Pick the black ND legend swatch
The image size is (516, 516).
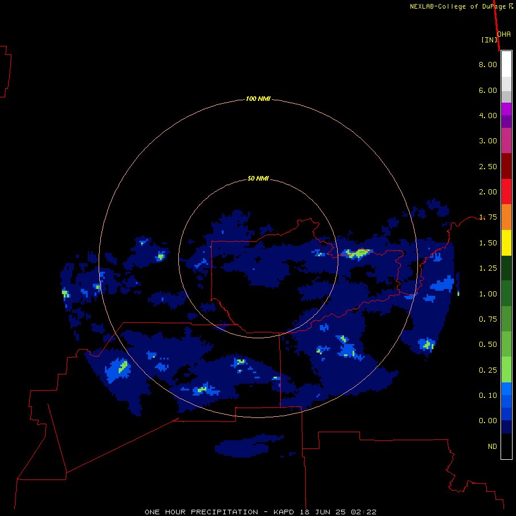pyautogui.click(x=506, y=446)
